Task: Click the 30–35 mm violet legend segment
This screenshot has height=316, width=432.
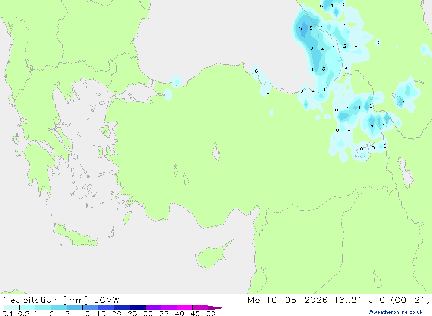Action: click(x=153, y=307)
